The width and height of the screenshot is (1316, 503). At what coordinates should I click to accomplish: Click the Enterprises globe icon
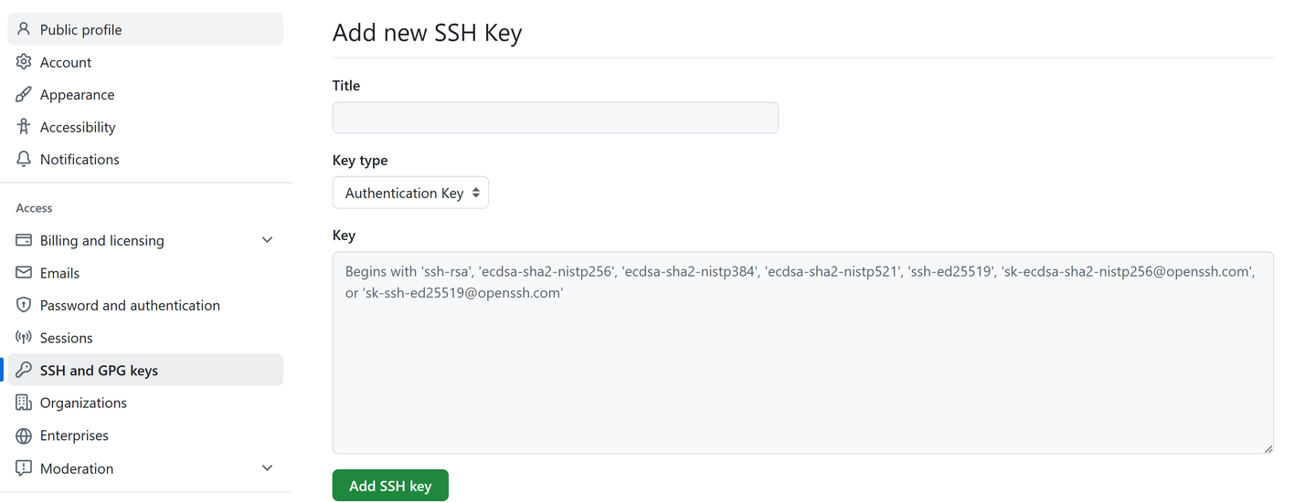coord(24,435)
